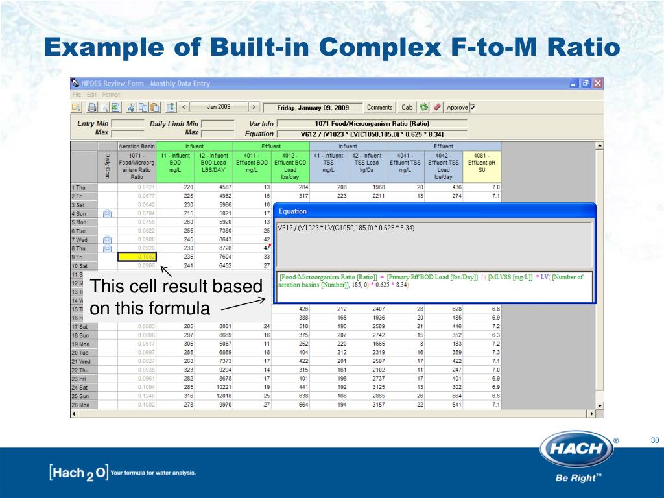Screen dimensions: 664x498
Task: Click the Cut scissors icon
Action: (131, 108)
